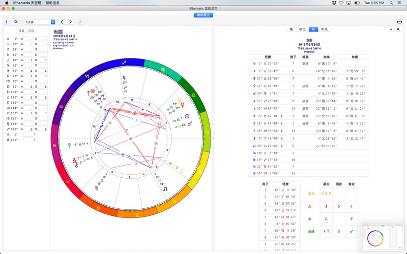
Task: Click the 當前星空 button
Action: [203, 15]
